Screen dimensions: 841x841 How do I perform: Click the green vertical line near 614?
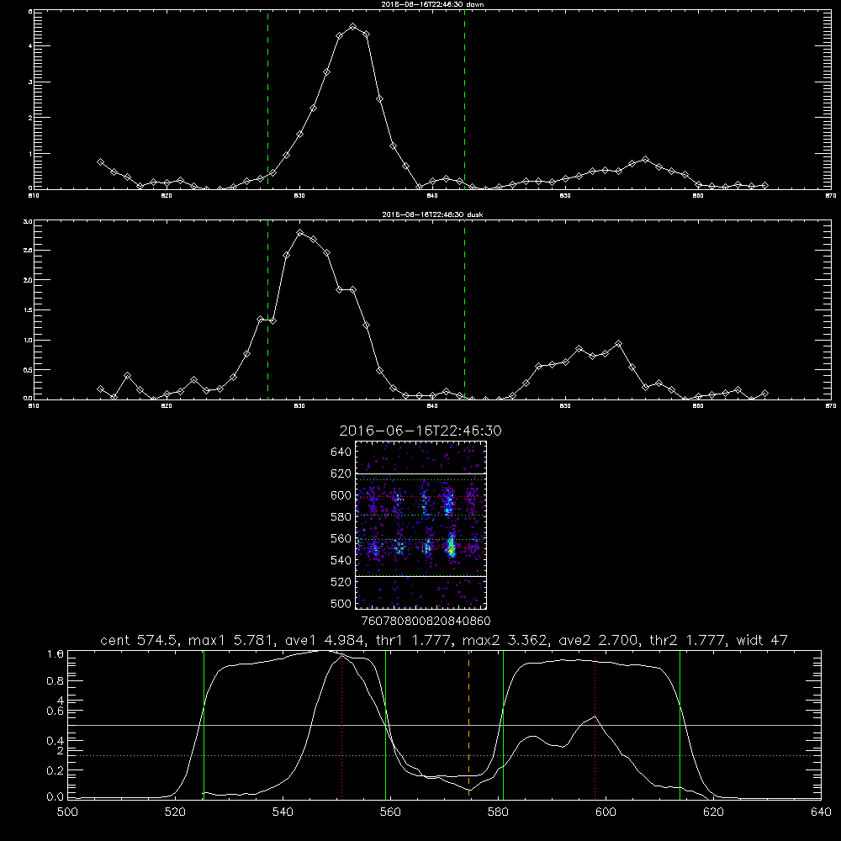click(x=680, y=724)
